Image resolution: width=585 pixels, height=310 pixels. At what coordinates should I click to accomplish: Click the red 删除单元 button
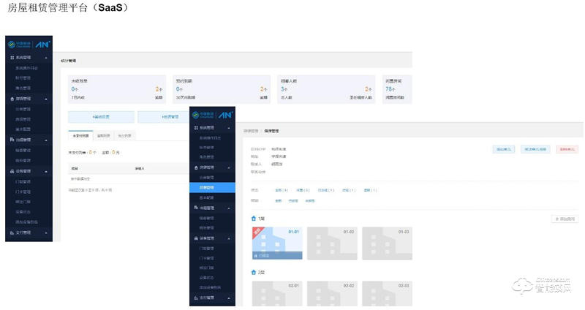(x=567, y=148)
